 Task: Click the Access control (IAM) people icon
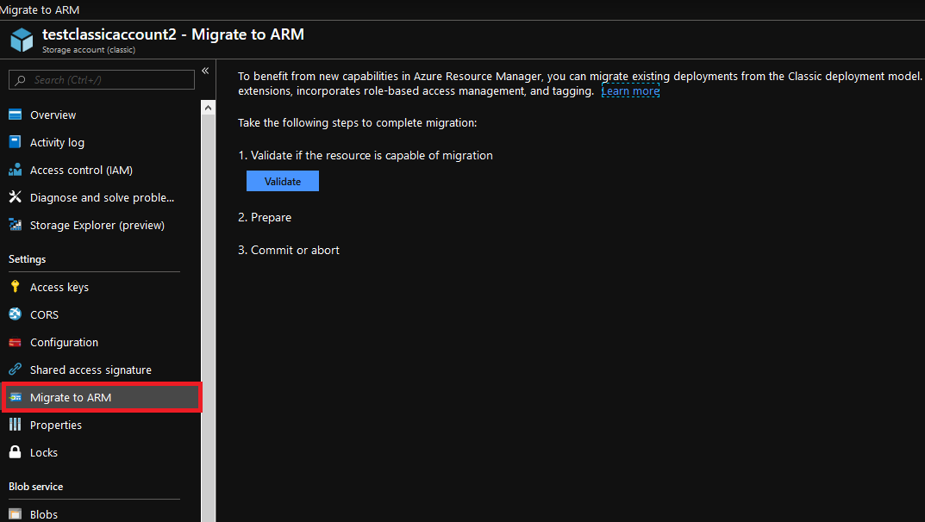16,170
